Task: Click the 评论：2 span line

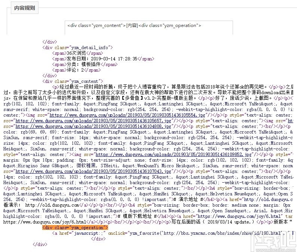Action: point(76,70)
